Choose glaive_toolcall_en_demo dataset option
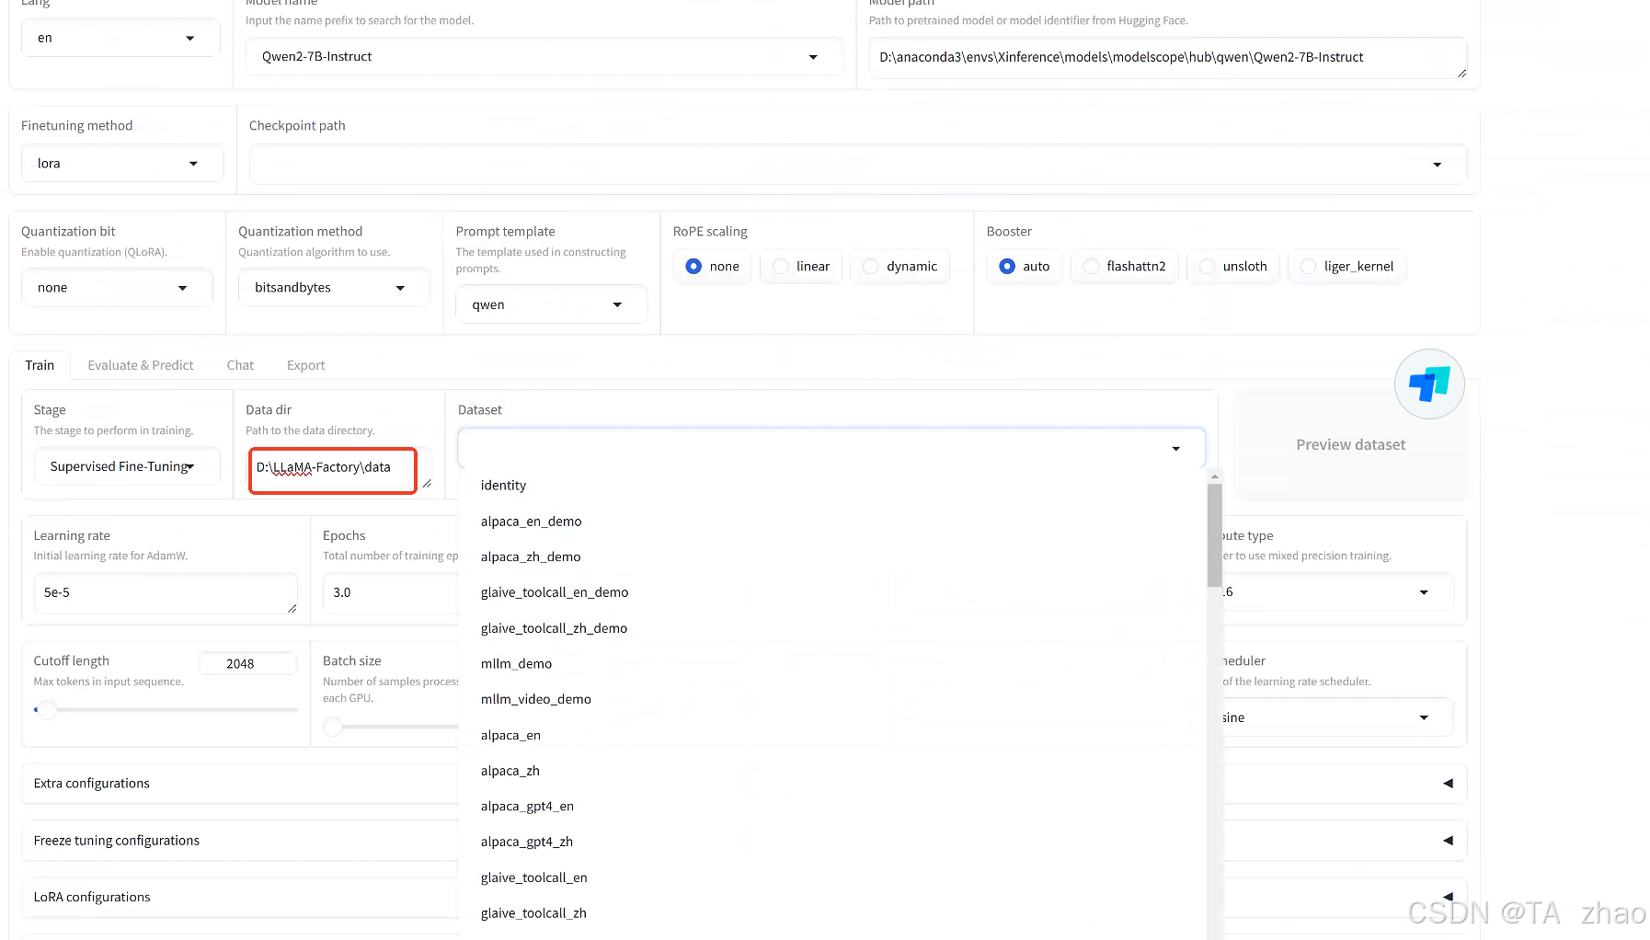The width and height of the screenshot is (1650, 940). click(833, 592)
